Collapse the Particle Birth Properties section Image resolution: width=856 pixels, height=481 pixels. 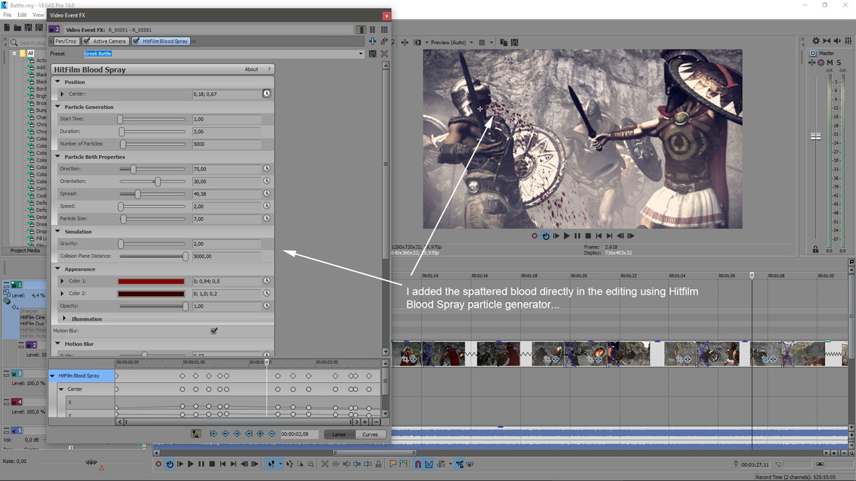[58, 157]
